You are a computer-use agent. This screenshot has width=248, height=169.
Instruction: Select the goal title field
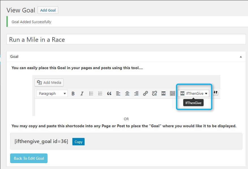126,39
